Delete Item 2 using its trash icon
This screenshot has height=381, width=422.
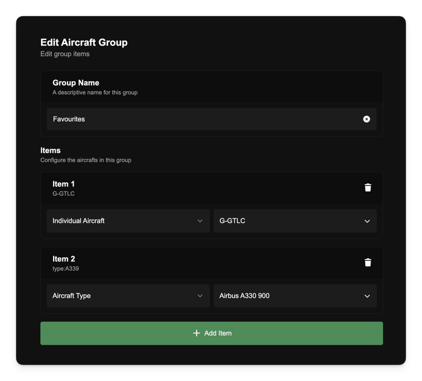tap(368, 262)
